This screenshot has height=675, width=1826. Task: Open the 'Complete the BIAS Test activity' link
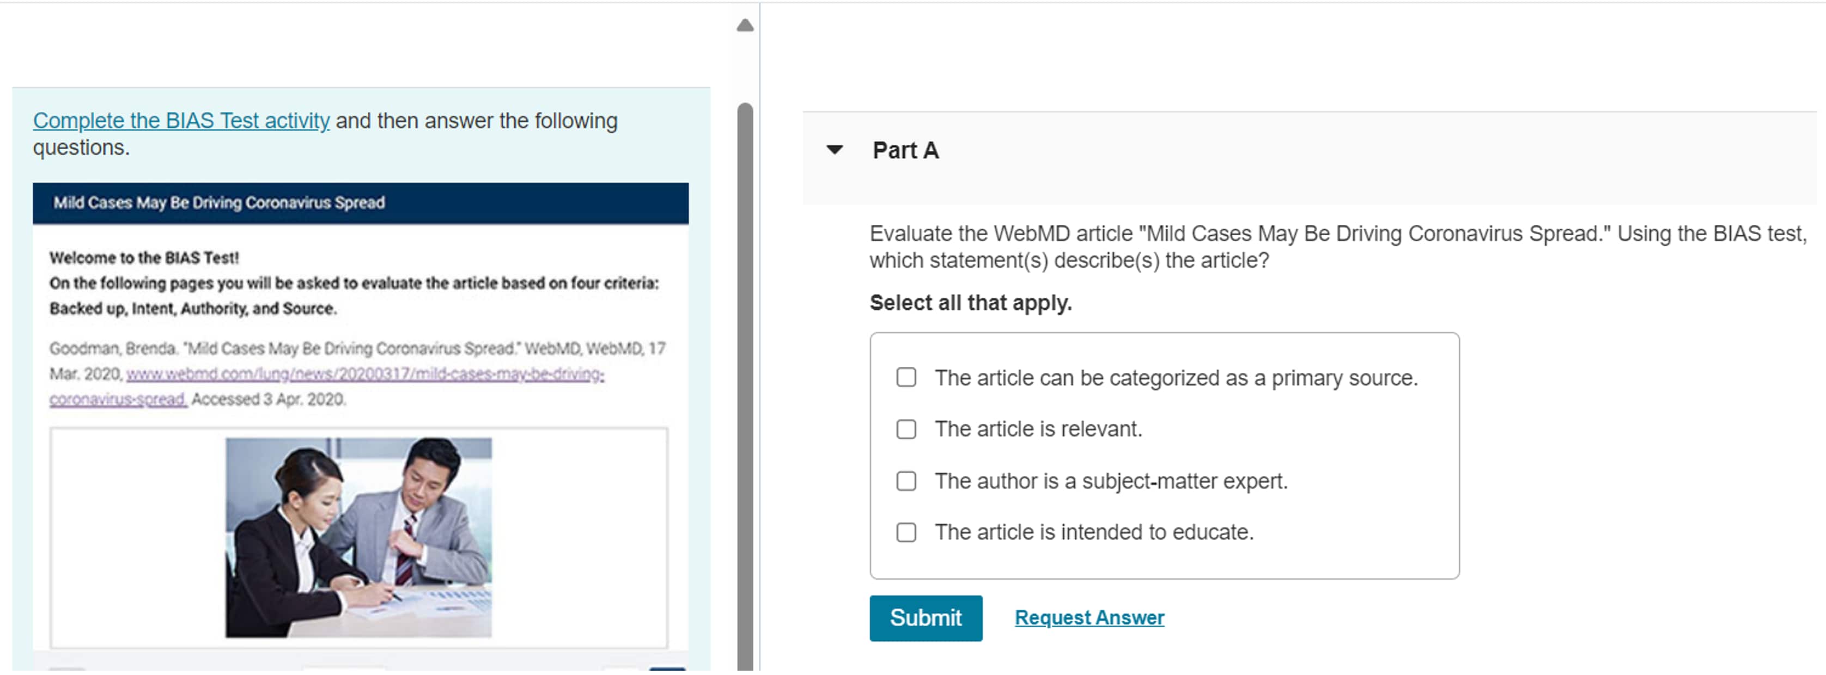(x=181, y=120)
